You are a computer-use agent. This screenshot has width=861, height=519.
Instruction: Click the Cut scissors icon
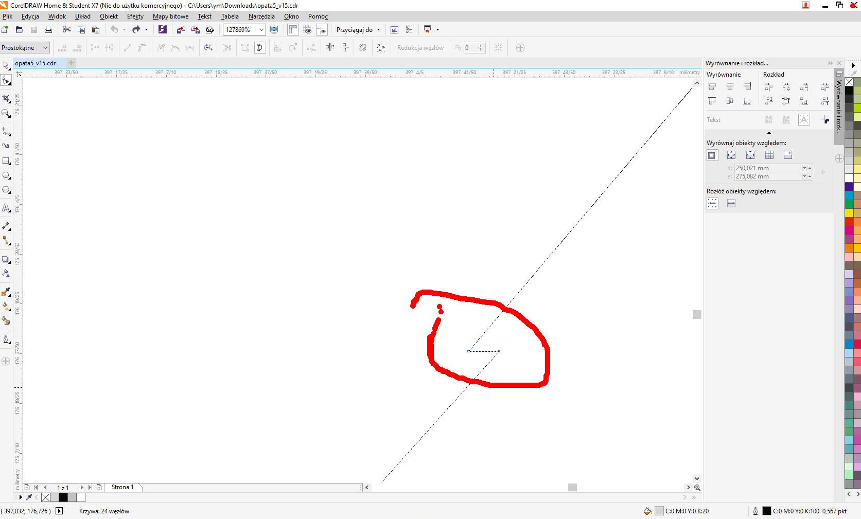coord(66,30)
